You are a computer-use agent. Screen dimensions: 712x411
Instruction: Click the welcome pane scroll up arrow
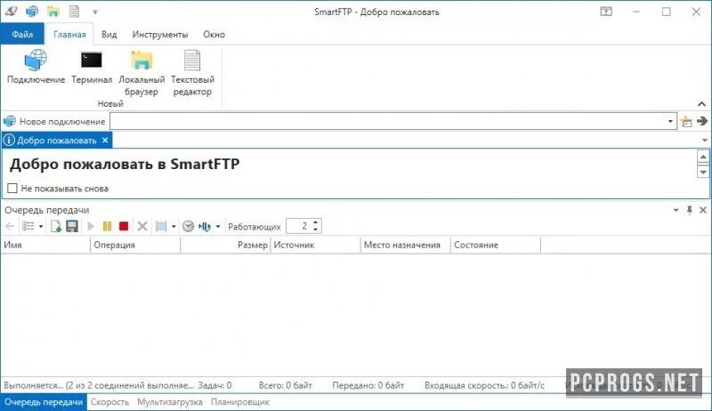pyautogui.click(x=703, y=157)
